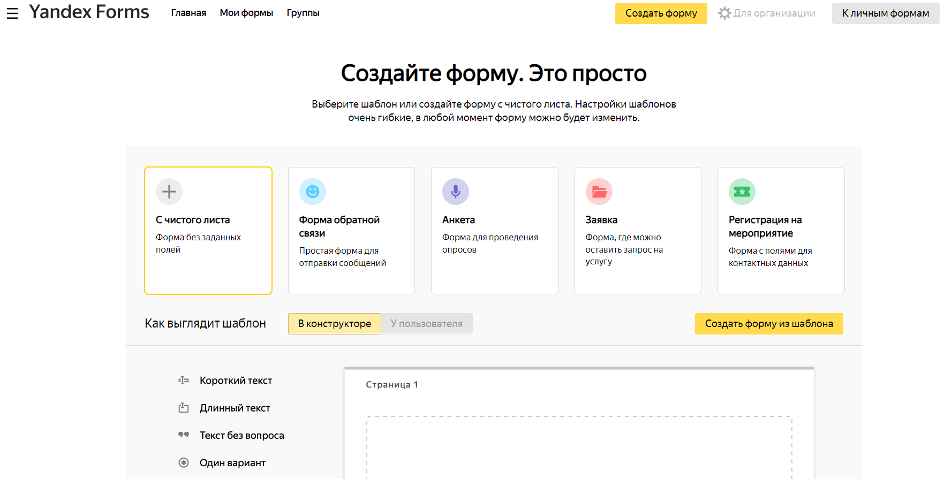Select the Анкета template card

[x=495, y=231]
